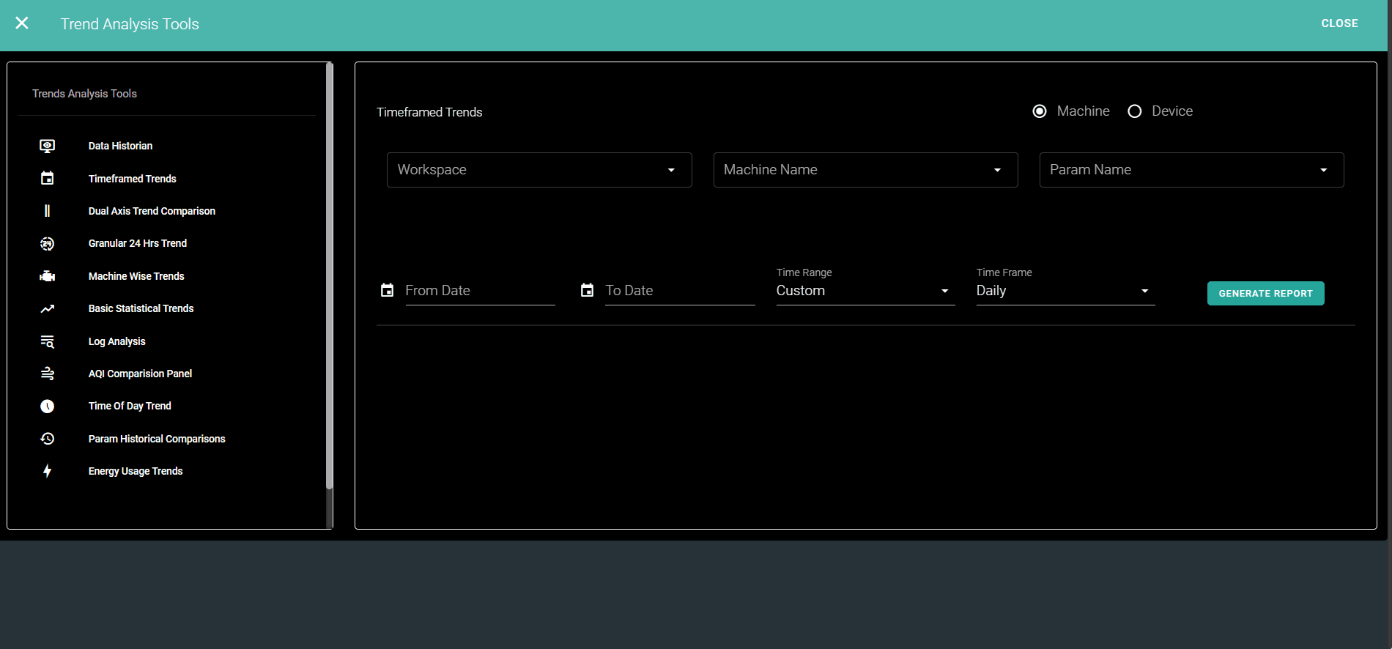Click the Data Historian monitor icon
Viewport: 1392px width, 649px height.
tap(47, 146)
